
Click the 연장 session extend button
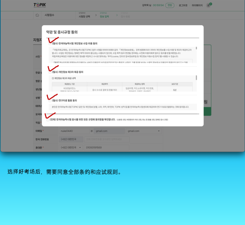[170, 5]
